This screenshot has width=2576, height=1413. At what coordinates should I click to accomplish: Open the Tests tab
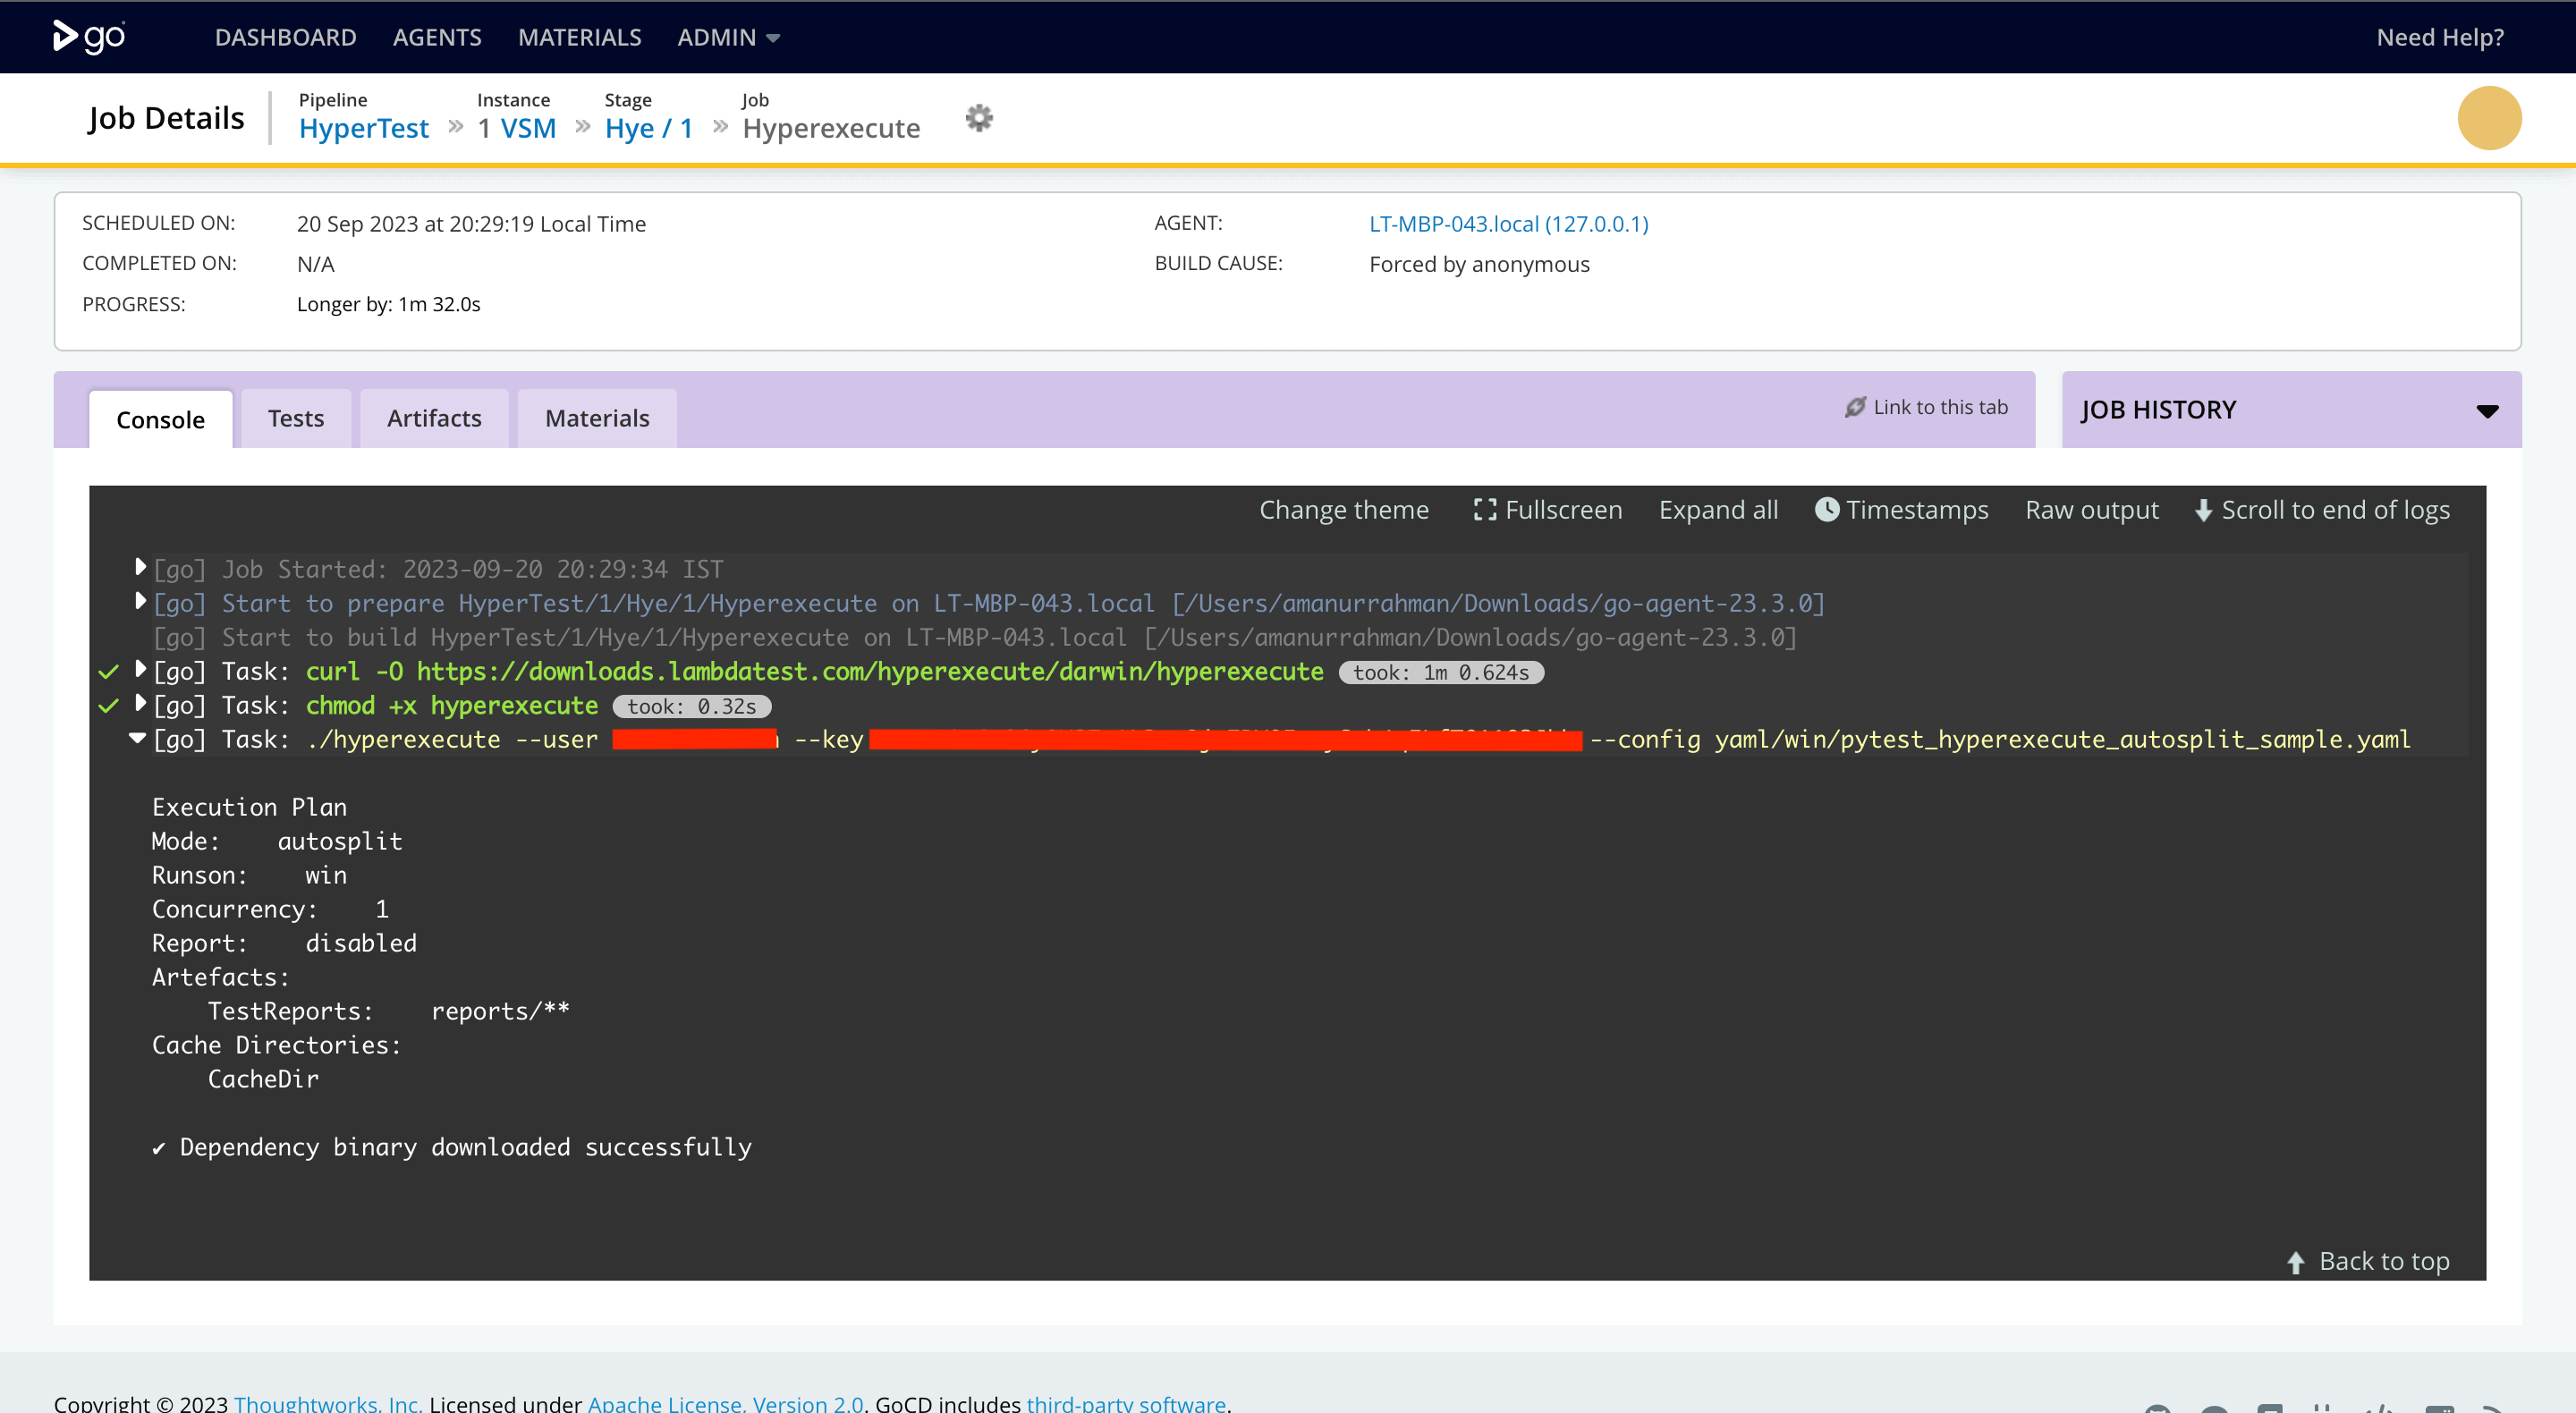[295, 418]
